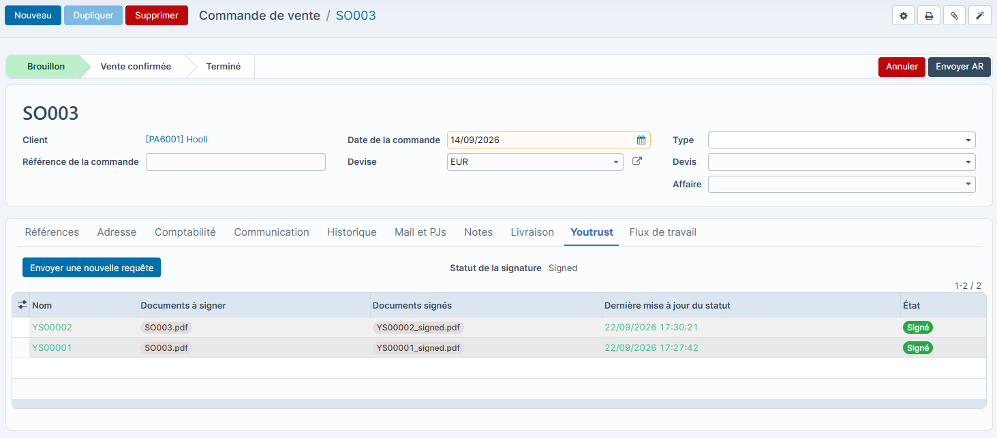Click the column settings icon in table

click(x=22, y=305)
